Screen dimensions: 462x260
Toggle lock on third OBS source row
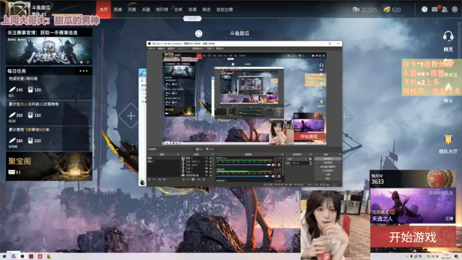click(x=211, y=165)
